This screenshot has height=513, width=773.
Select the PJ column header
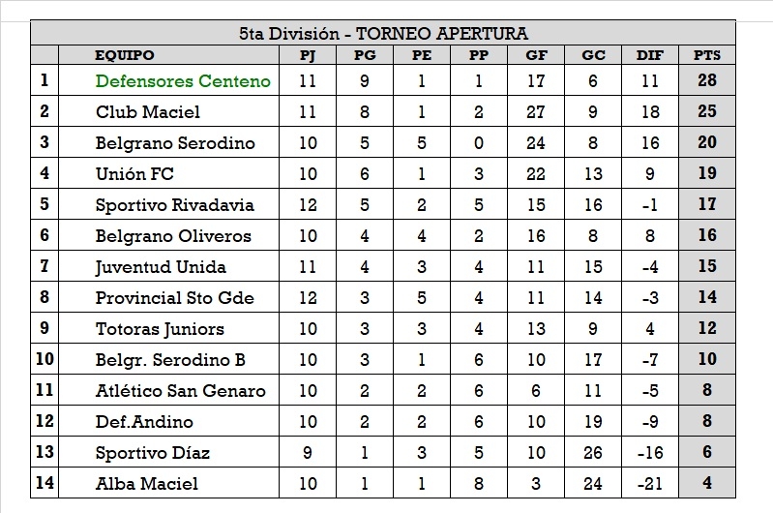(308, 55)
